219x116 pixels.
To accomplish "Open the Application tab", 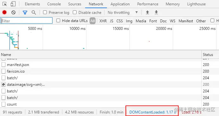I will coord(120,4).
